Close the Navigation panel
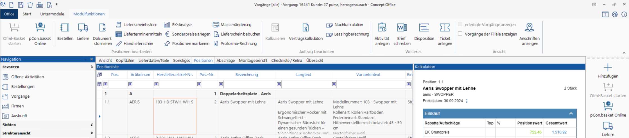 [91, 59]
